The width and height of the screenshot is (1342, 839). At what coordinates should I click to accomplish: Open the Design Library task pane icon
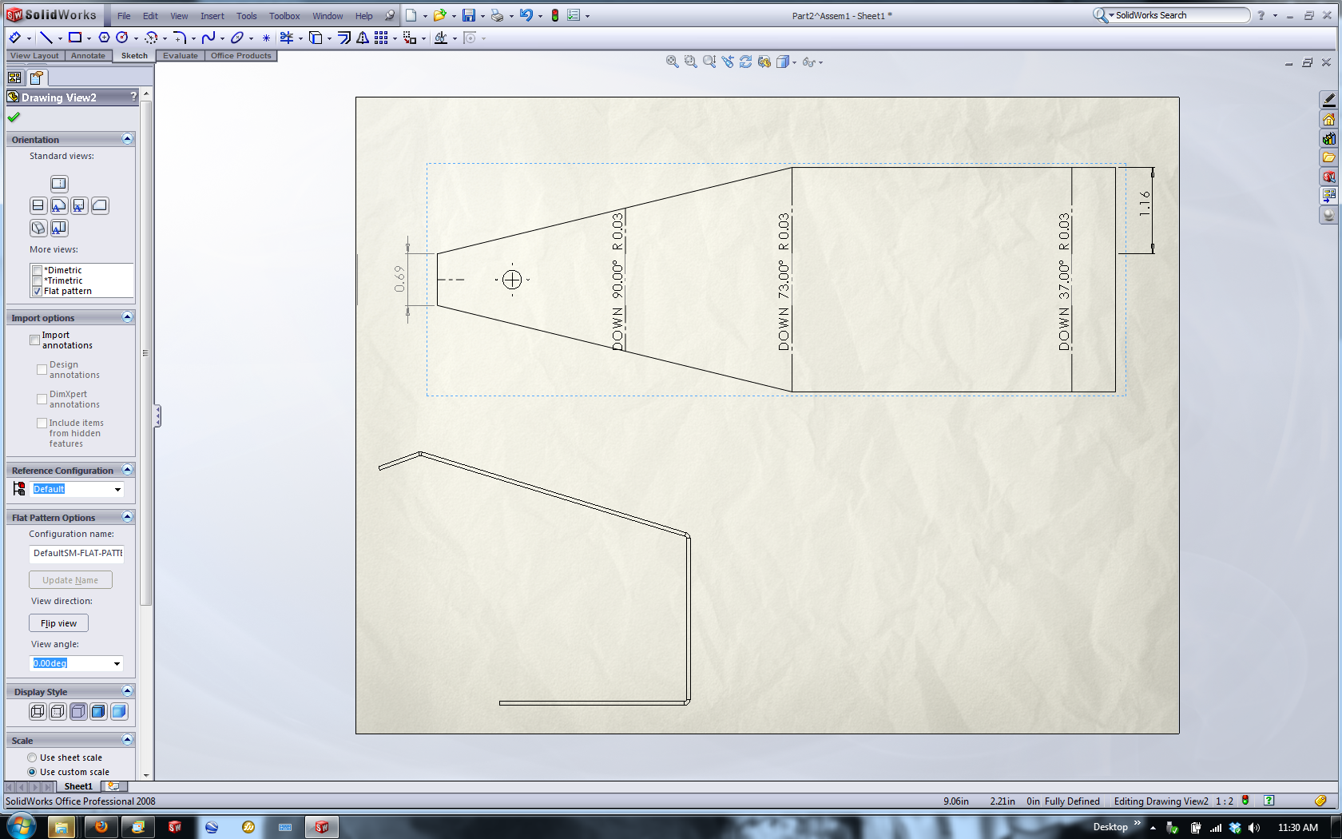pos(1328,138)
